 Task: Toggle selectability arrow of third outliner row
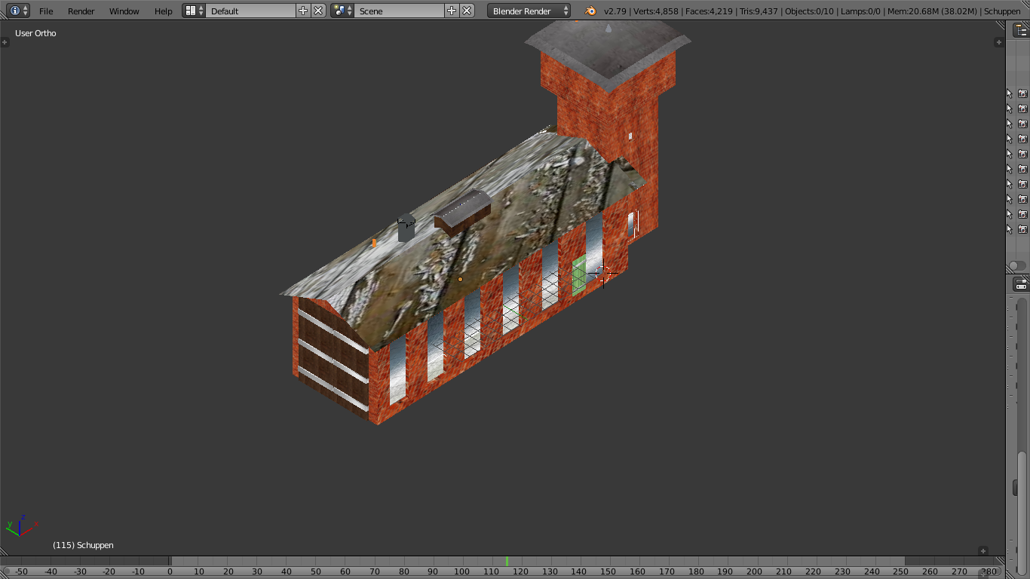(x=1010, y=124)
